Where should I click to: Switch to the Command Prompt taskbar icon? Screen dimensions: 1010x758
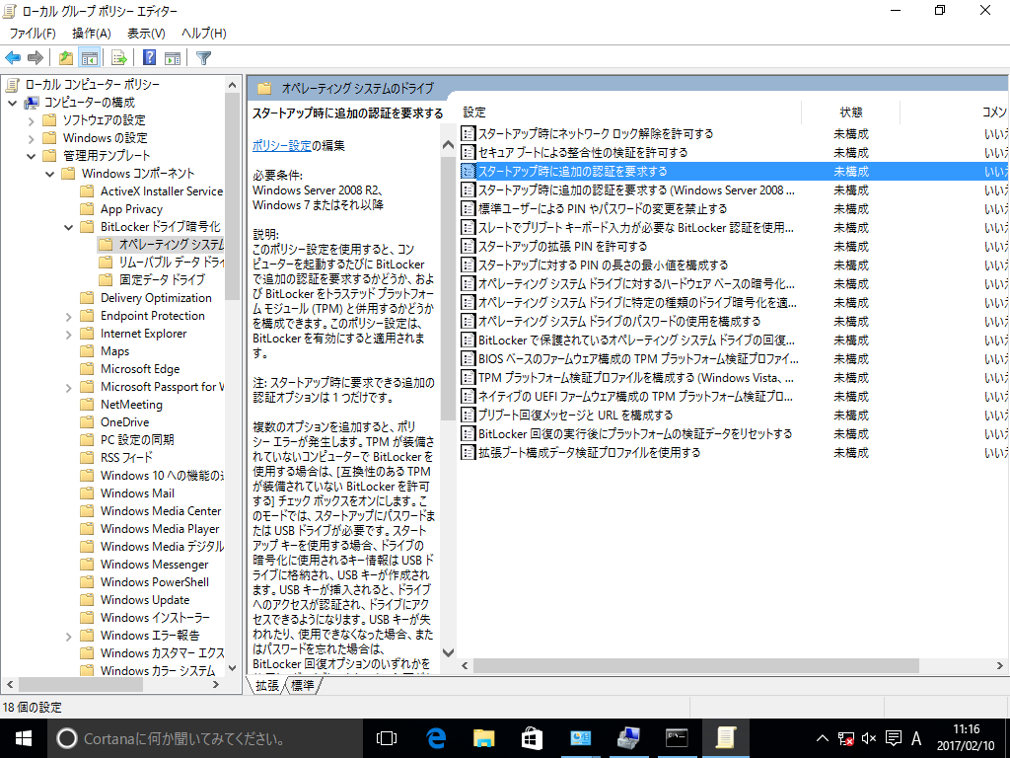pos(677,738)
